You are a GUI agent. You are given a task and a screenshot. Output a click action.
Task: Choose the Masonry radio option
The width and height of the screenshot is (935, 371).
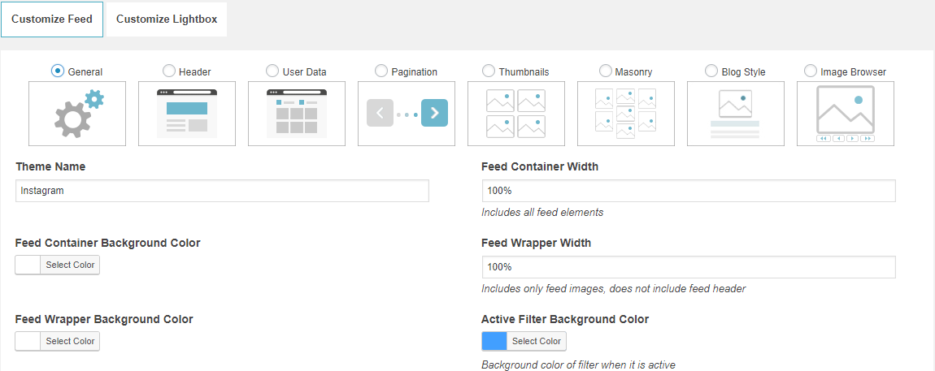(x=606, y=71)
